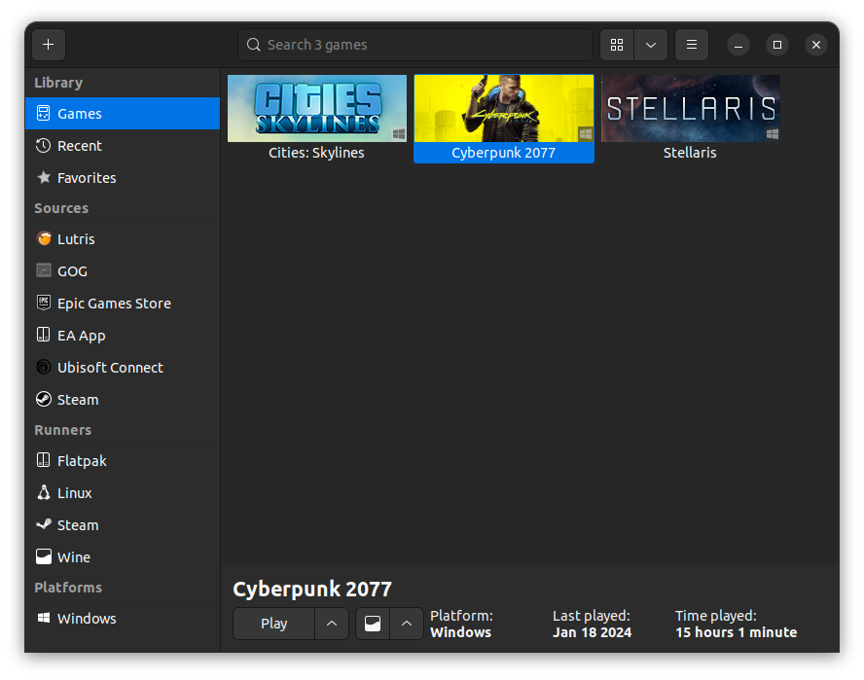864x680 pixels.
Task: Click the Wine glass icon in sidebar
Action: pyautogui.click(x=44, y=556)
